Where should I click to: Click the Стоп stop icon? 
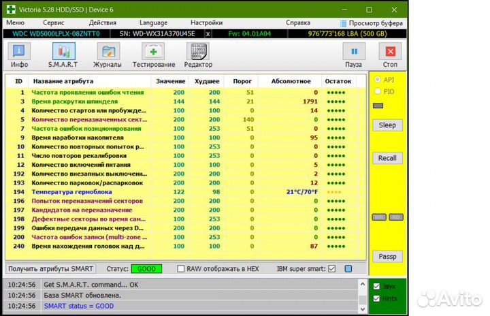(x=391, y=51)
